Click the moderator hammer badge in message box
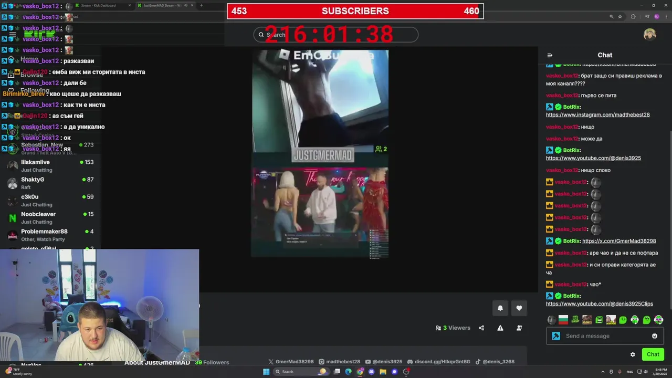Screen dimensions: 672x378 coord(556,336)
